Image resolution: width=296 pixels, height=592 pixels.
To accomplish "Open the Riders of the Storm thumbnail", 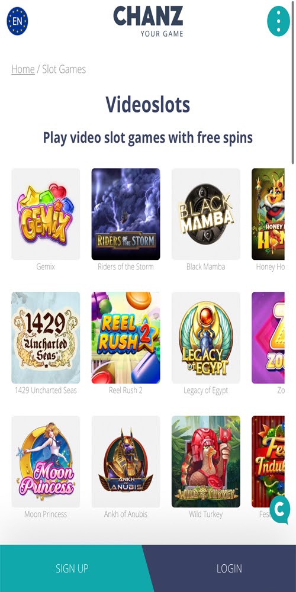I will coord(126,214).
